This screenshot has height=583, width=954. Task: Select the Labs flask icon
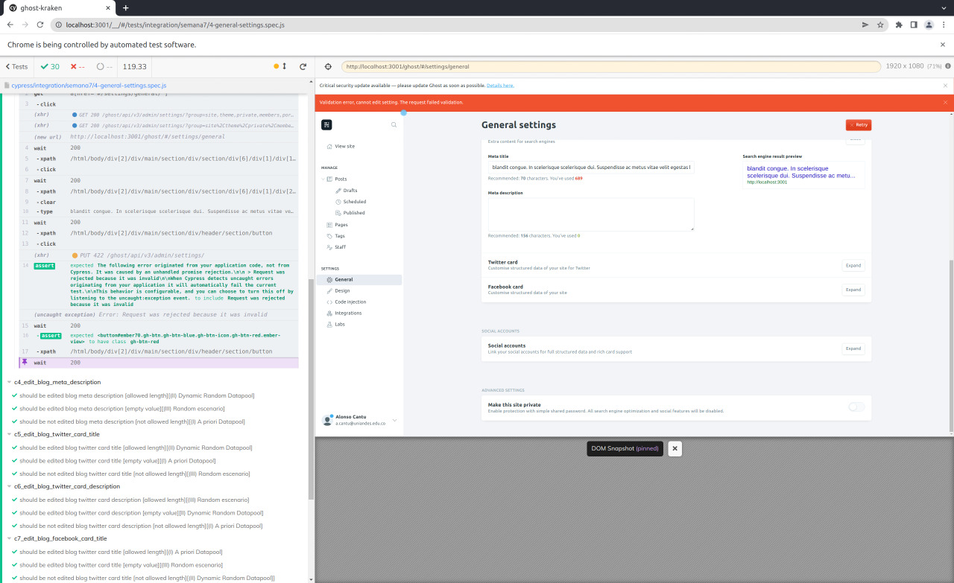click(x=328, y=324)
